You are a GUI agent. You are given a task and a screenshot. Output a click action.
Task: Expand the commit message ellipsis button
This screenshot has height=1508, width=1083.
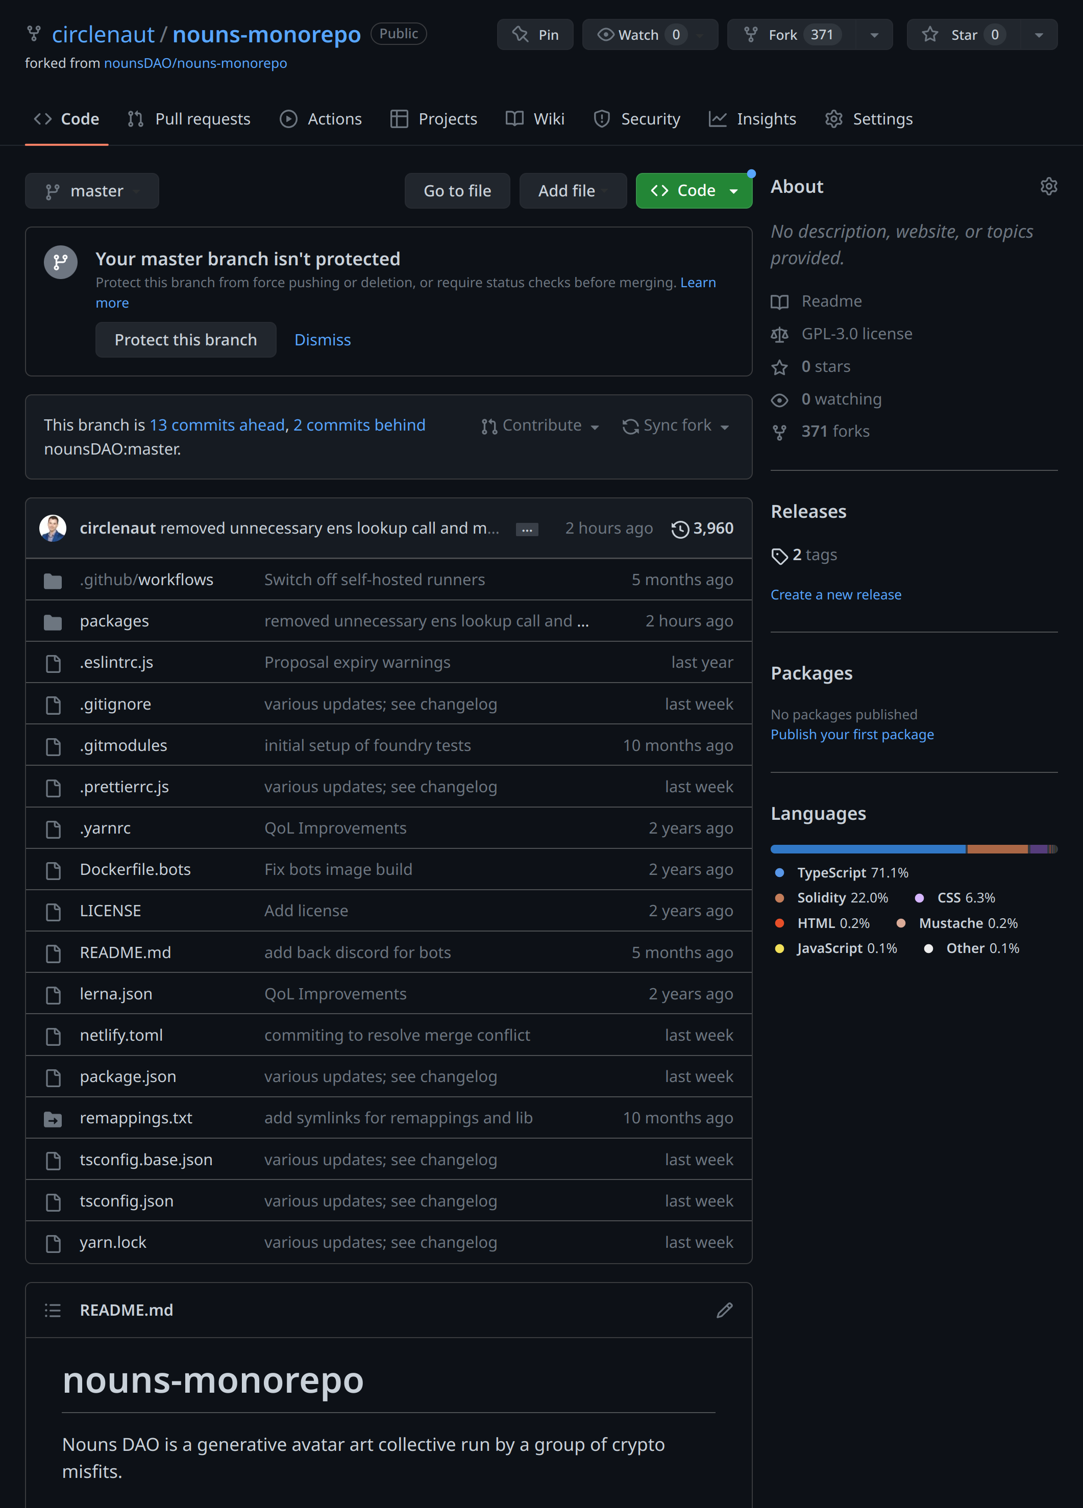tap(527, 529)
